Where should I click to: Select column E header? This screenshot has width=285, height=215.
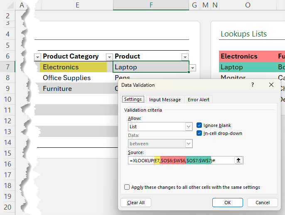click(77, 5)
